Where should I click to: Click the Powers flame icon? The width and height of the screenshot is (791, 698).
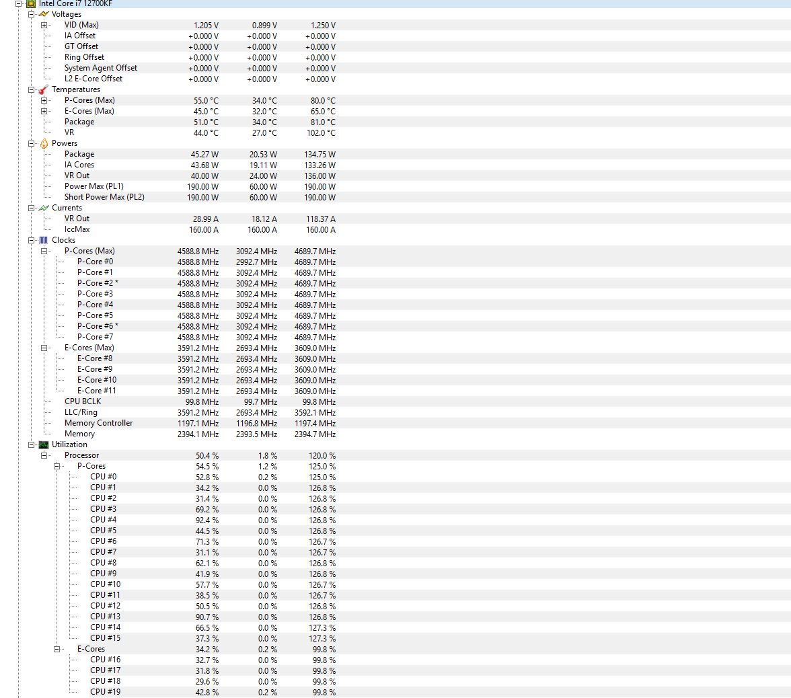pyautogui.click(x=44, y=143)
